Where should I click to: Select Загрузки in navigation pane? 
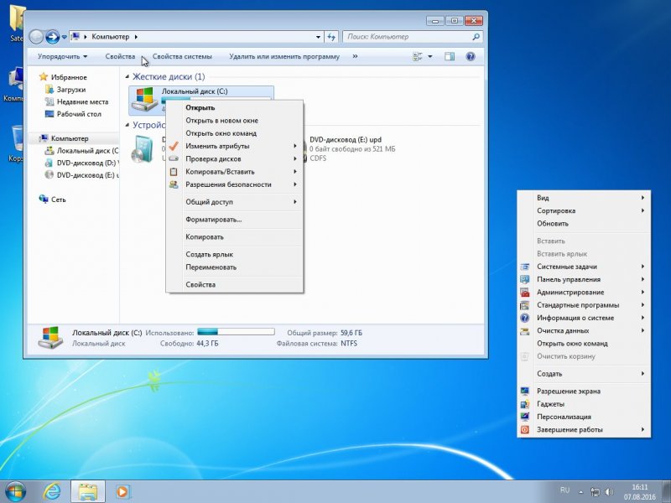(71, 90)
